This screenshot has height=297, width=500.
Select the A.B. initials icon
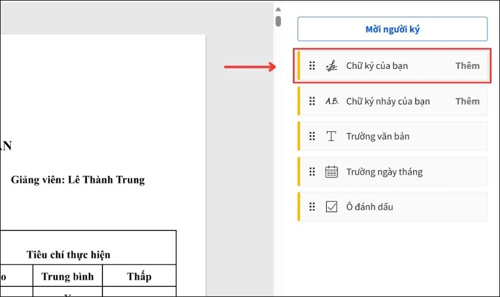point(332,101)
